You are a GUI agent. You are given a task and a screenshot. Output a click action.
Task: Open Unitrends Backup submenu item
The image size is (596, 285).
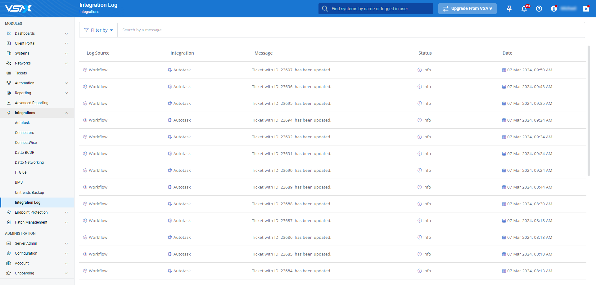click(x=29, y=193)
